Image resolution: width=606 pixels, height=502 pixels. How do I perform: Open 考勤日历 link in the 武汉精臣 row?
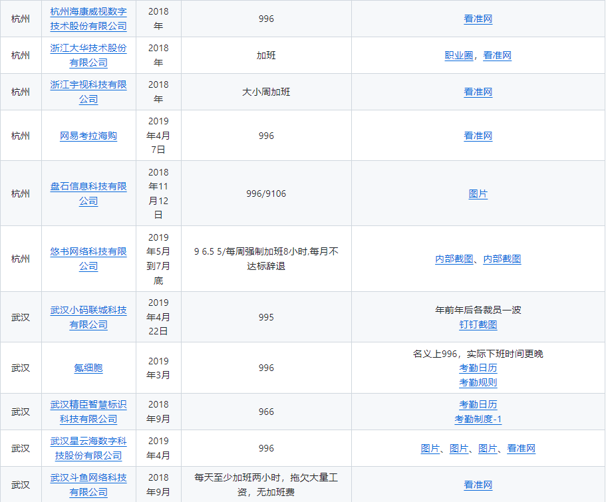[478, 404]
